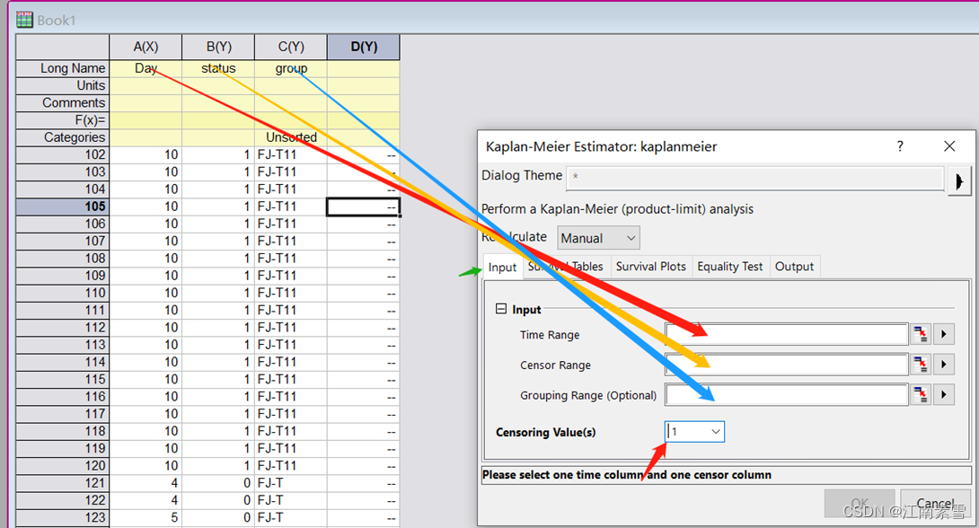Click into the Grouping Range field
Screen dimensions: 979x528
(x=786, y=394)
